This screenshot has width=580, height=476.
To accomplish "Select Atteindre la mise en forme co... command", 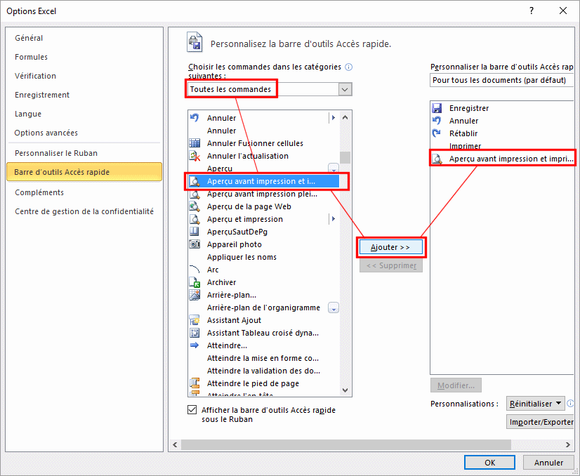I will pos(263,358).
